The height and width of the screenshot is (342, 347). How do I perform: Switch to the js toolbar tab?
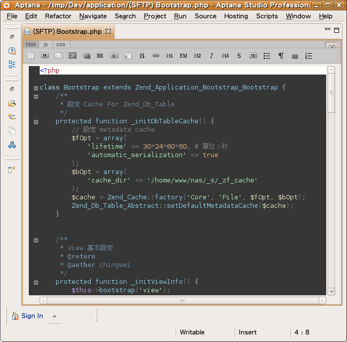point(46,44)
